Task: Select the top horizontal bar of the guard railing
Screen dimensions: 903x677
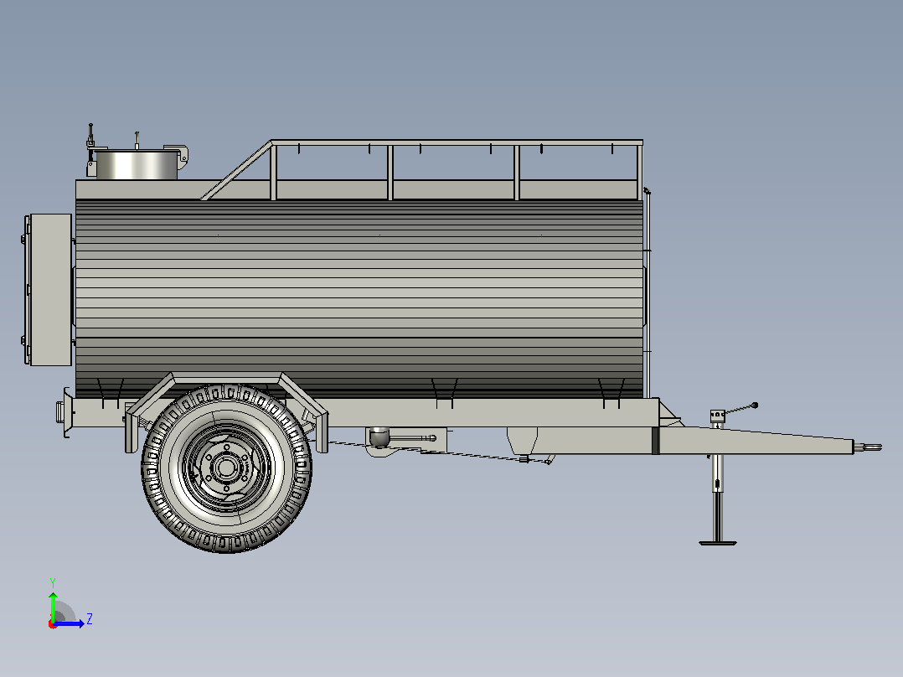Action: coord(457,142)
